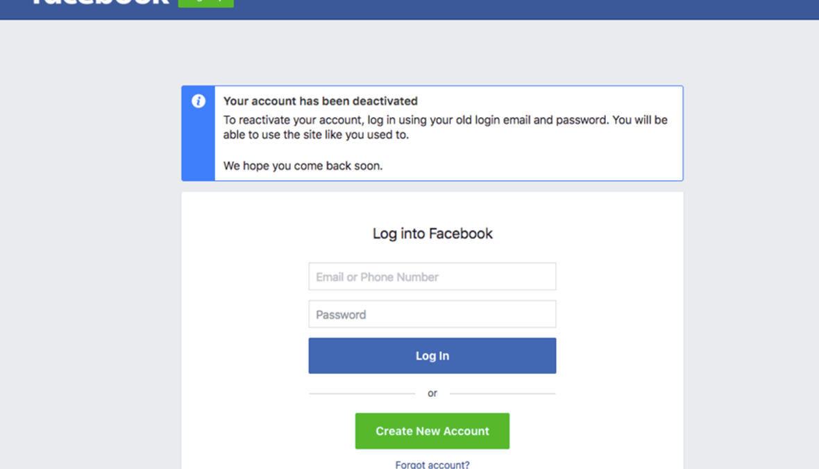This screenshot has height=469, width=819.
Task: Click the info icon in the deactivation notice
Action: [199, 101]
